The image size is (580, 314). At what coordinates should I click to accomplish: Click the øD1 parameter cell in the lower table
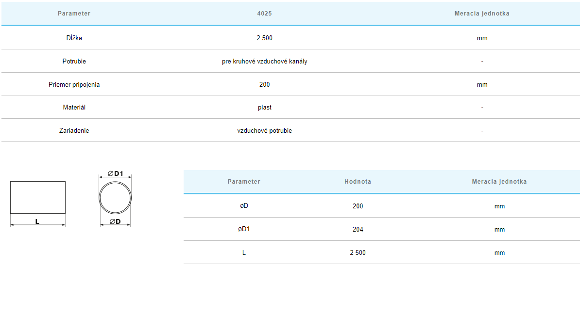coord(244,229)
